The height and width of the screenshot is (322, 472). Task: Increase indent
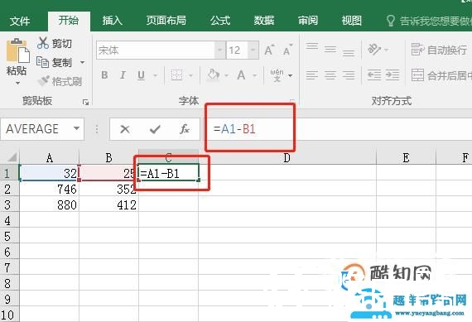393,75
